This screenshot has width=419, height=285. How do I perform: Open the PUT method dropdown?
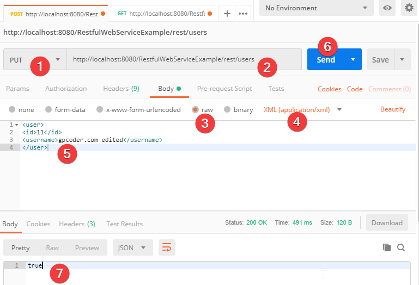click(35, 59)
